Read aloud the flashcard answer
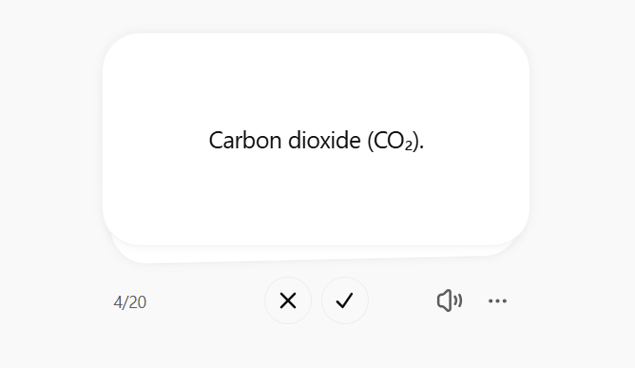This screenshot has height=368, width=635. point(450,300)
